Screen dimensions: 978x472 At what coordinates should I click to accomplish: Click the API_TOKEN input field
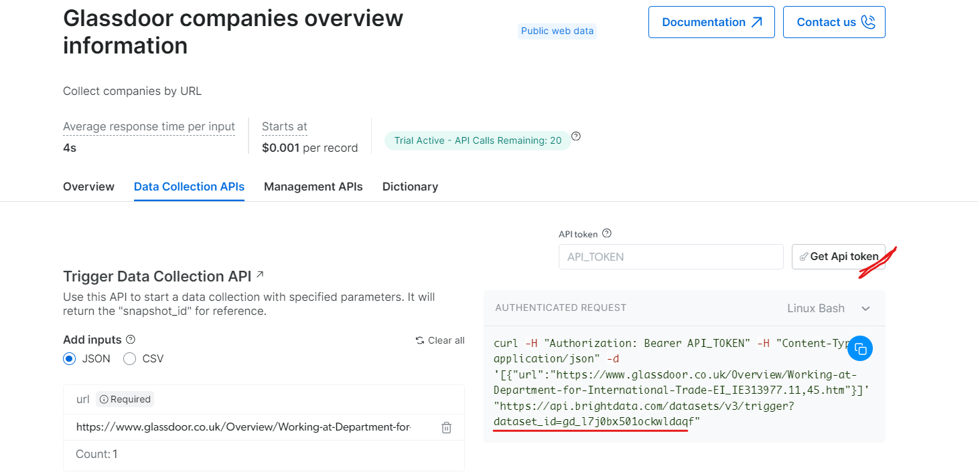click(x=670, y=257)
